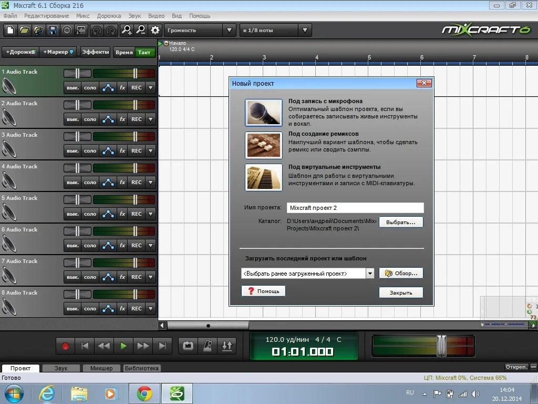
Task: Rewind to start with transport button
Action: (x=85, y=346)
